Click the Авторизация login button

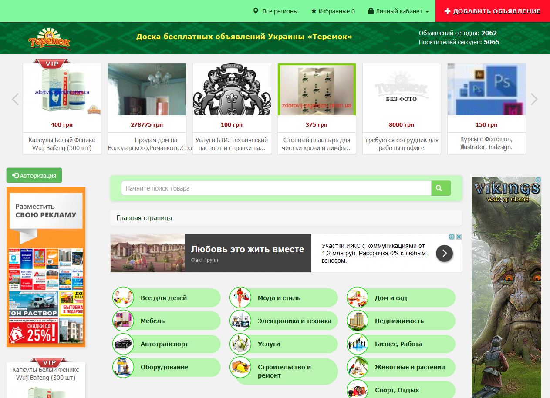34,176
